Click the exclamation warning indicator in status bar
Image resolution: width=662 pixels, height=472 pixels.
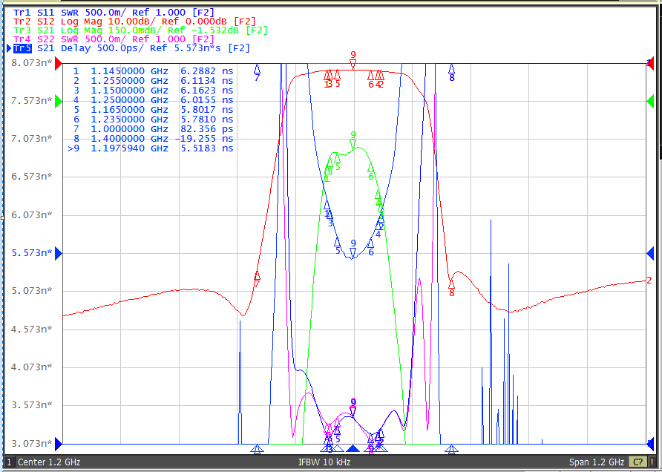652,462
